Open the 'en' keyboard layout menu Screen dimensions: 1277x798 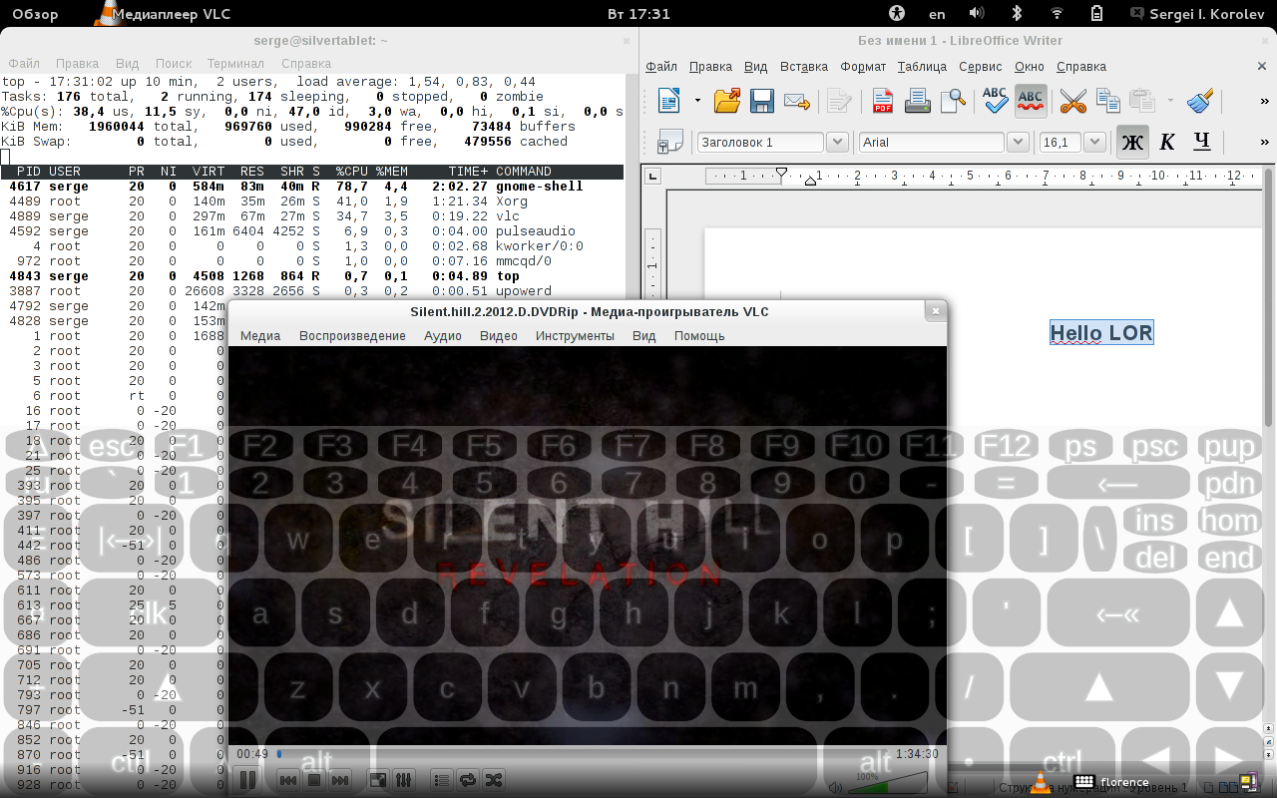937,14
